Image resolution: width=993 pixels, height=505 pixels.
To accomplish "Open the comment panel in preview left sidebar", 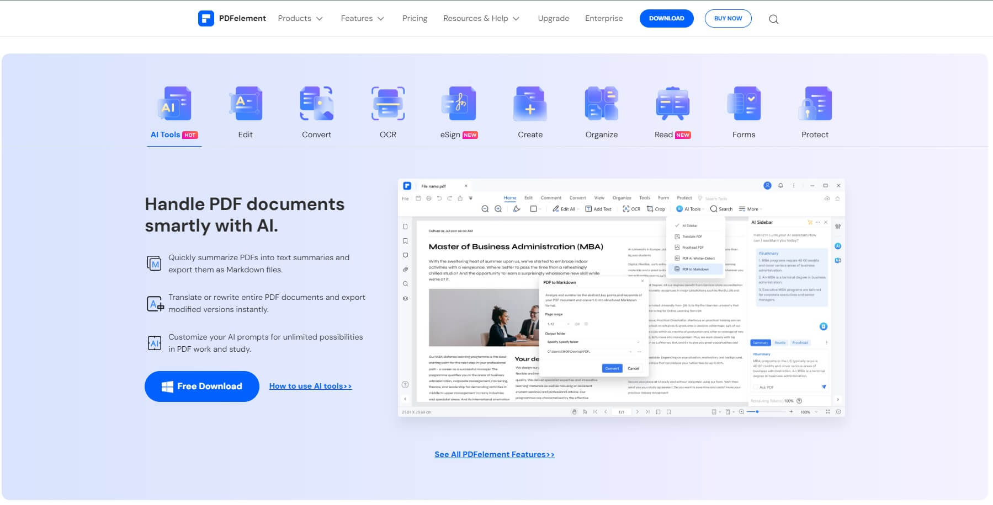I will tap(405, 255).
